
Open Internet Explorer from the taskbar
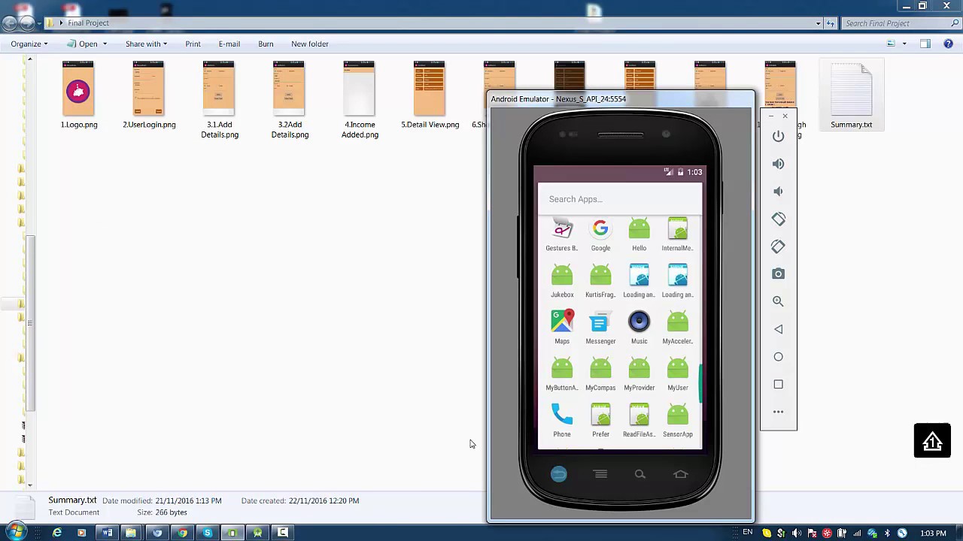[56, 533]
